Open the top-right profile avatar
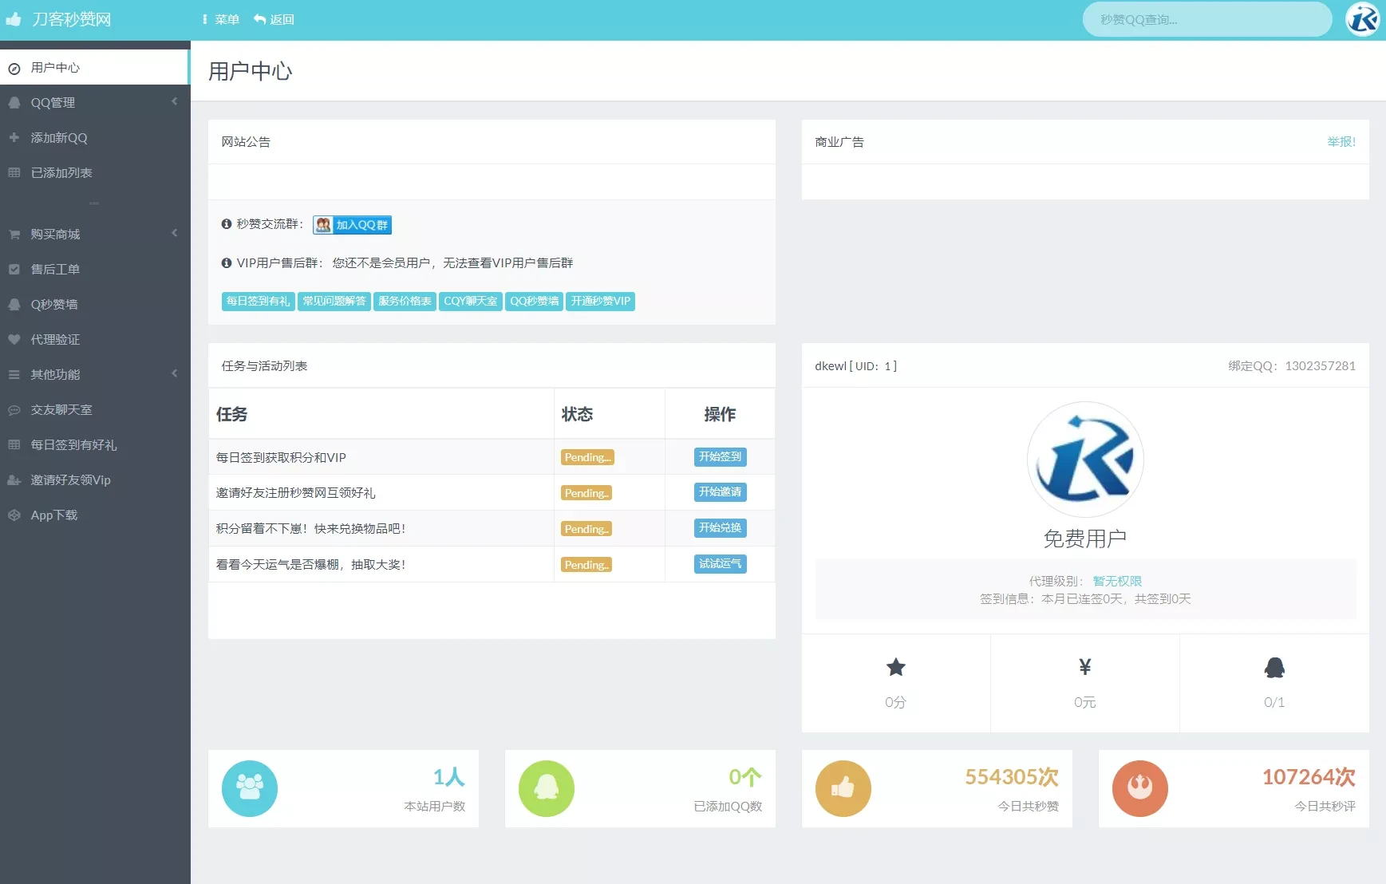This screenshot has width=1386, height=884. (1362, 19)
